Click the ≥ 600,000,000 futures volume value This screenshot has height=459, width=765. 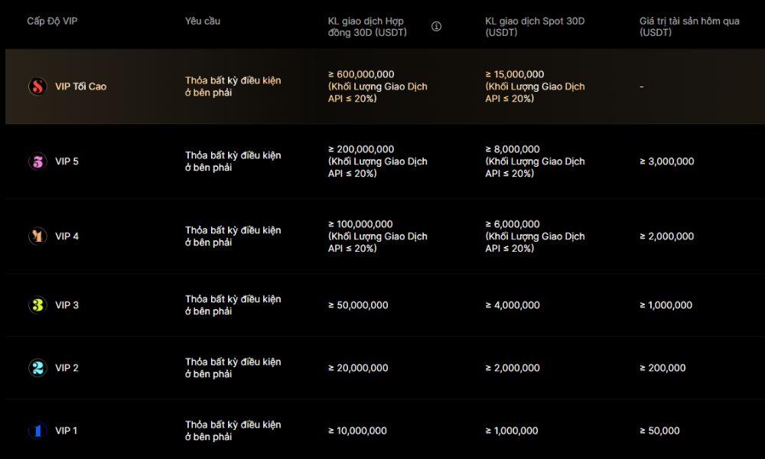tap(361, 74)
